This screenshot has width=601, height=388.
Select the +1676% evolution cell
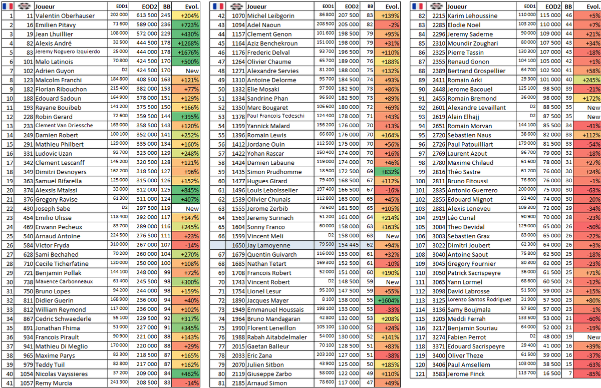(x=185, y=53)
